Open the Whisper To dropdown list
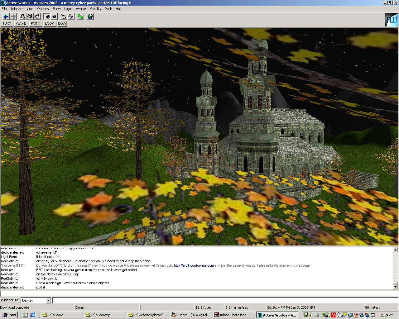The width and height of the screenshot is (399, 319). click(48, 301)
